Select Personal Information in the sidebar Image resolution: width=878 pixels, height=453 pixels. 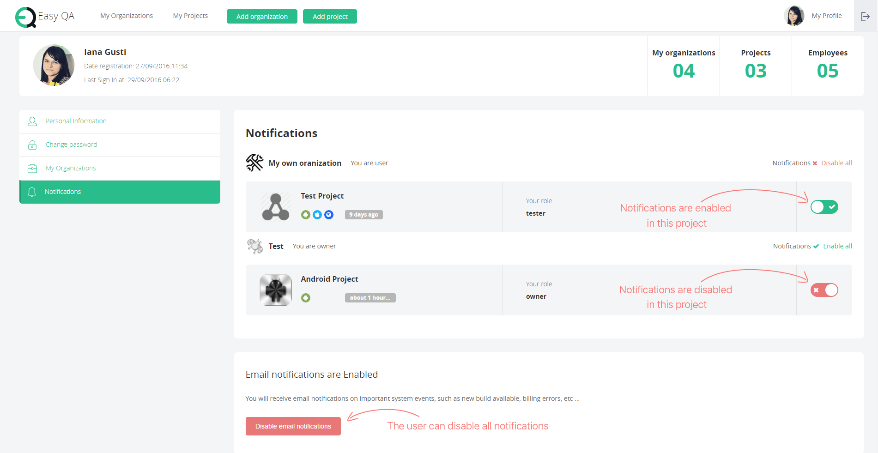click(x=120, y=121)
